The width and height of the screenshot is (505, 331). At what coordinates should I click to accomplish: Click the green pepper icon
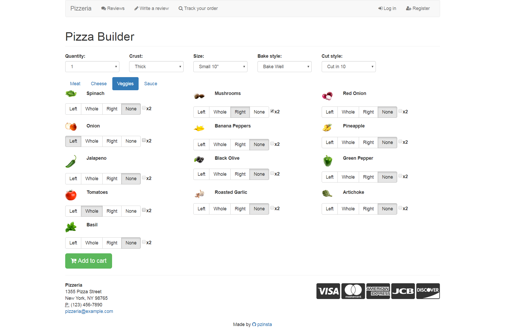tap(327, 161)
